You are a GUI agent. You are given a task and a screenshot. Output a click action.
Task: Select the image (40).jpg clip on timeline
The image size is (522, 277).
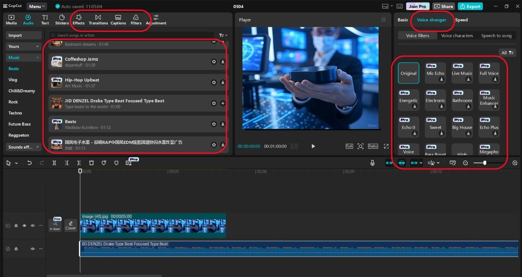pyautogui.click(x=153, y=225)
